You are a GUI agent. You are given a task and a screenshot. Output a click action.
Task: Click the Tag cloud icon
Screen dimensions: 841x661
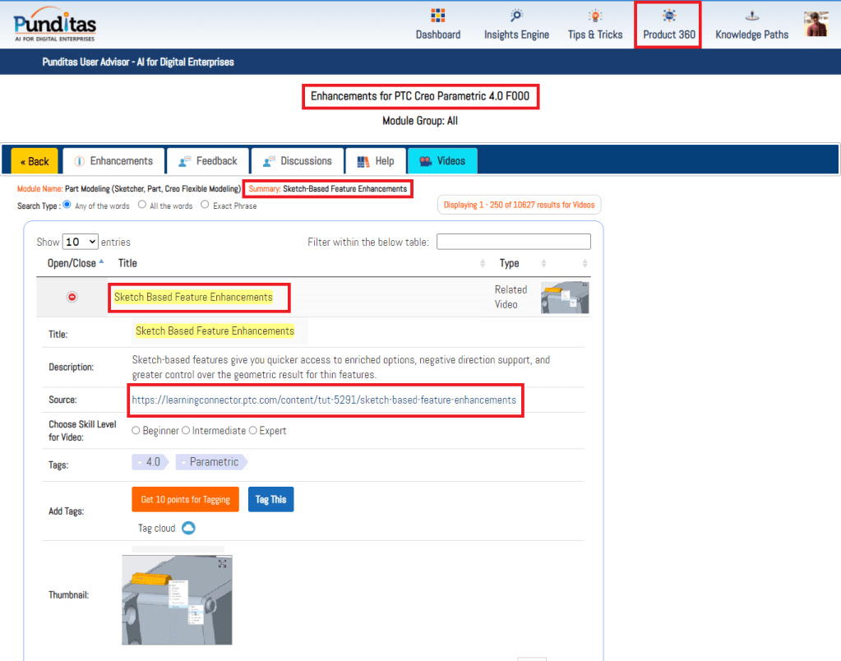[x=188, y=528]
